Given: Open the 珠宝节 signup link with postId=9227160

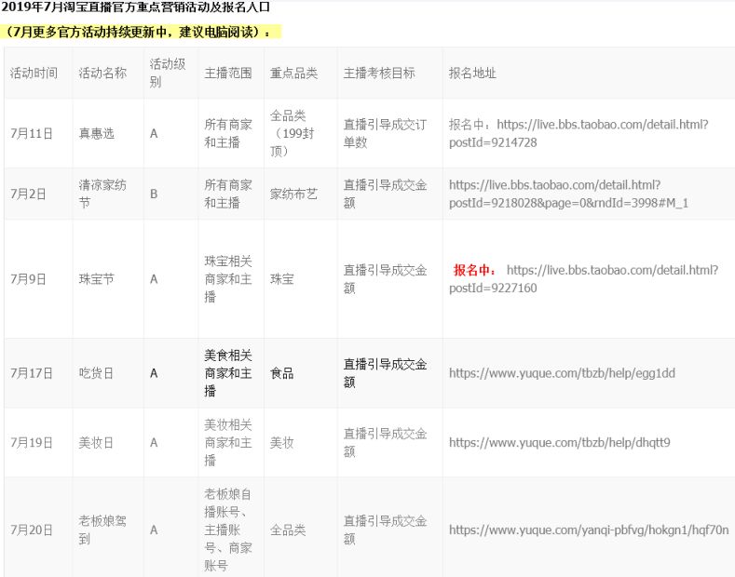Looking at the screenshot, I should point(583,278).
